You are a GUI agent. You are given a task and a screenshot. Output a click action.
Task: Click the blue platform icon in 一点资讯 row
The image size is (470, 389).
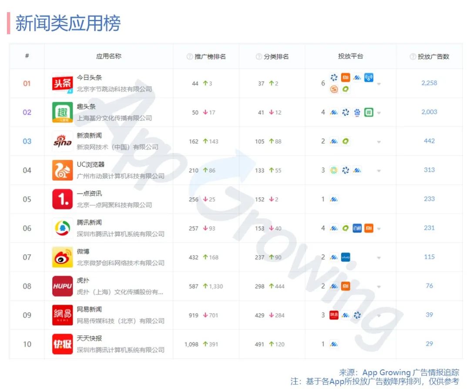coord(334,199)
